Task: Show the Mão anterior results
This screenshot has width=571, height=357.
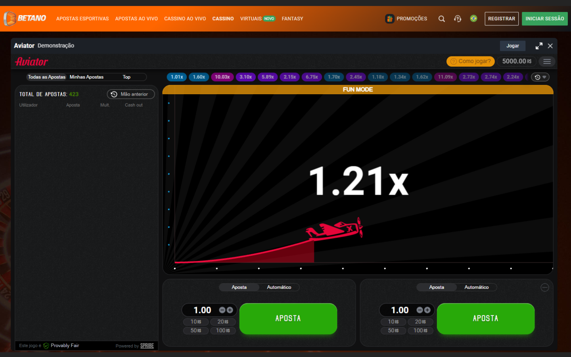Action: coord(131,94)
